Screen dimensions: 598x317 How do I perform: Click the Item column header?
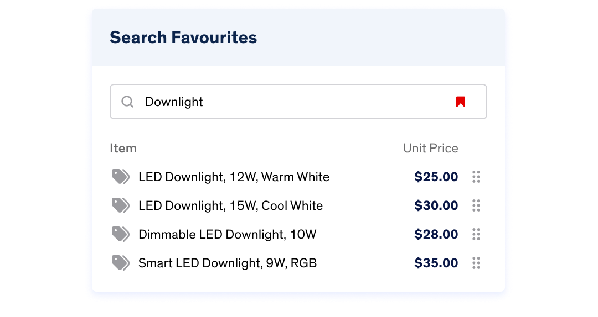point(123,149)
